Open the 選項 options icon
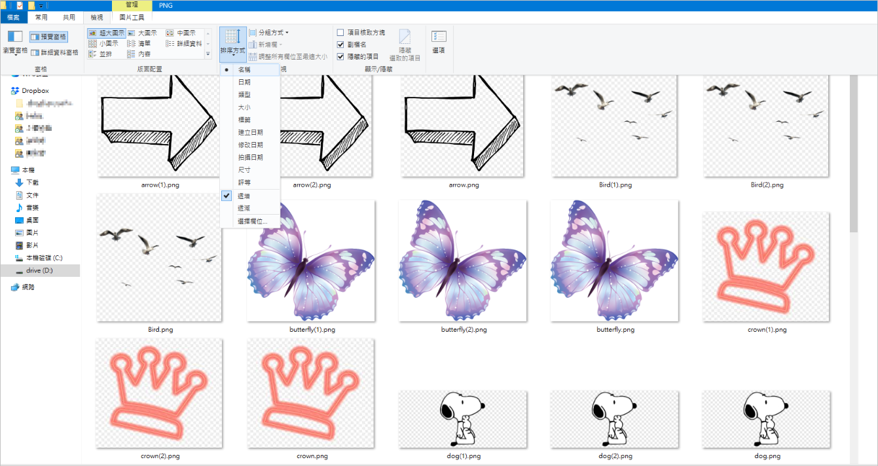This screenshot has width=878, height=466. (x=439, y=41)
